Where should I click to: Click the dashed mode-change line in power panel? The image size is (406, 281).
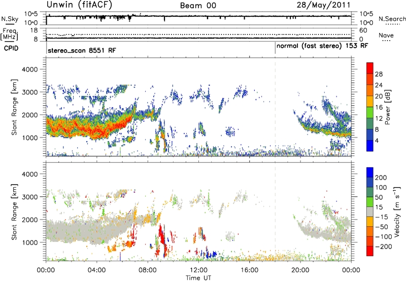pyautogui.click(x=275, y=107)
